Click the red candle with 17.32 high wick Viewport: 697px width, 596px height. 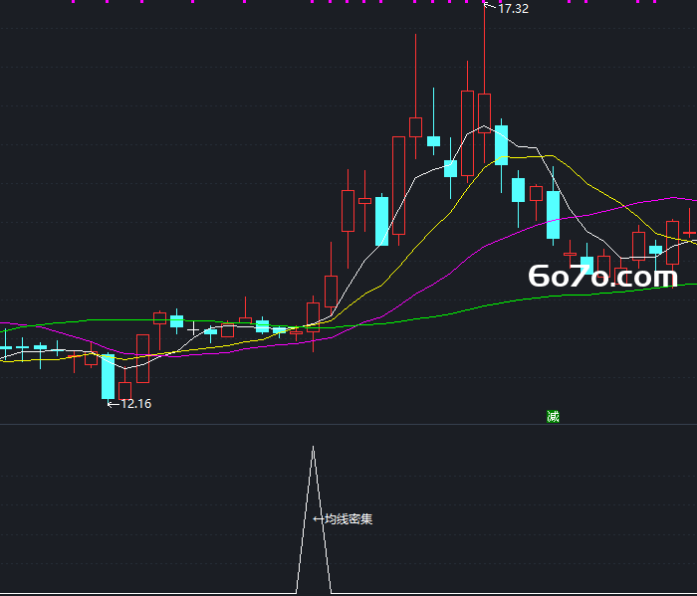coord(485,113)
